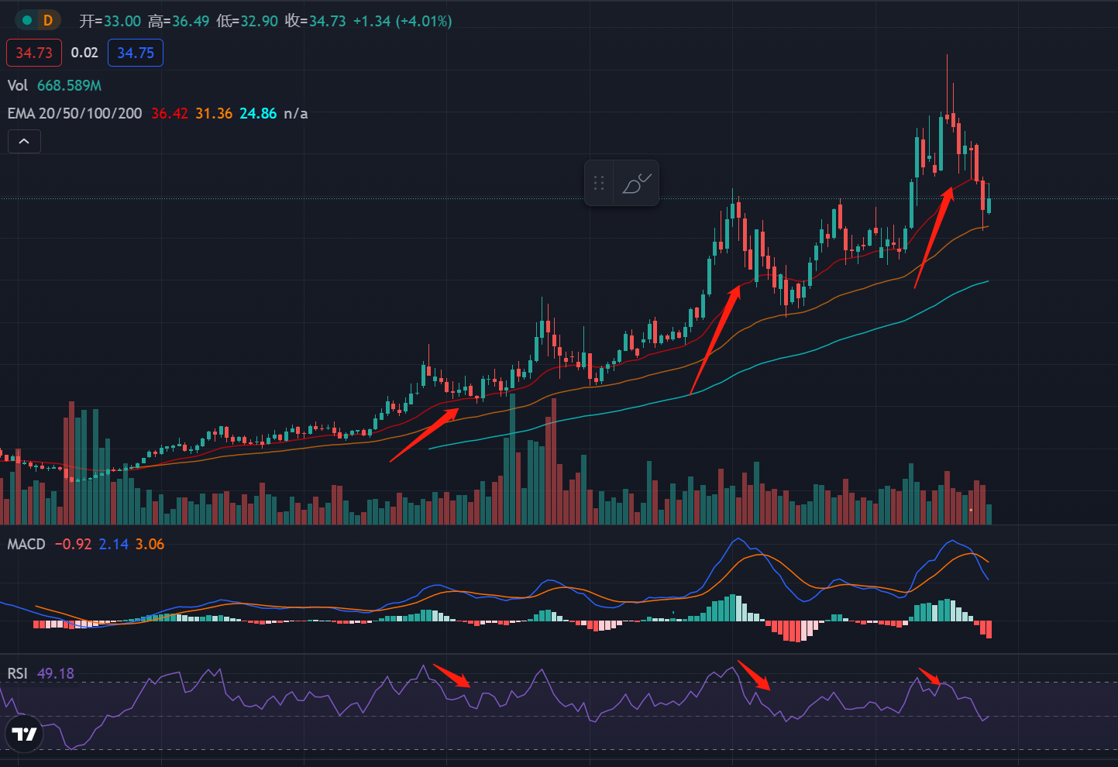
Task: Click the blue 34.75 buy price button
Action: (136, 53)
